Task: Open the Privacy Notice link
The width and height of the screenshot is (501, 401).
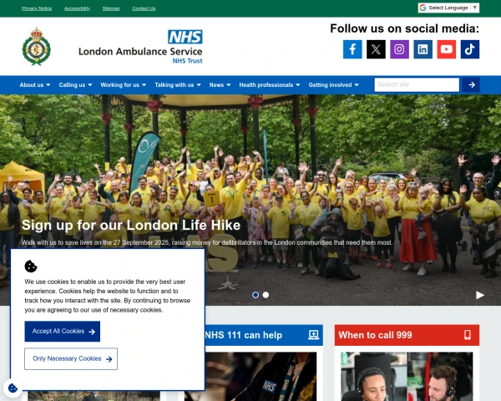Action: (37, 8)
